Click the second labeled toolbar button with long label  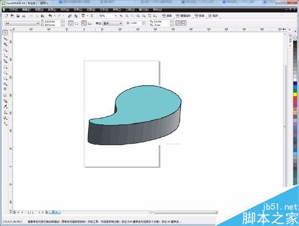(184, 16)
